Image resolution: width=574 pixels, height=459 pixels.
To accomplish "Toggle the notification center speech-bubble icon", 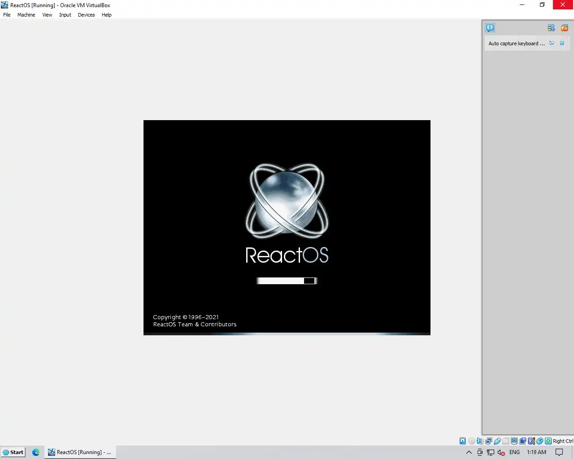I will point(490,28).
